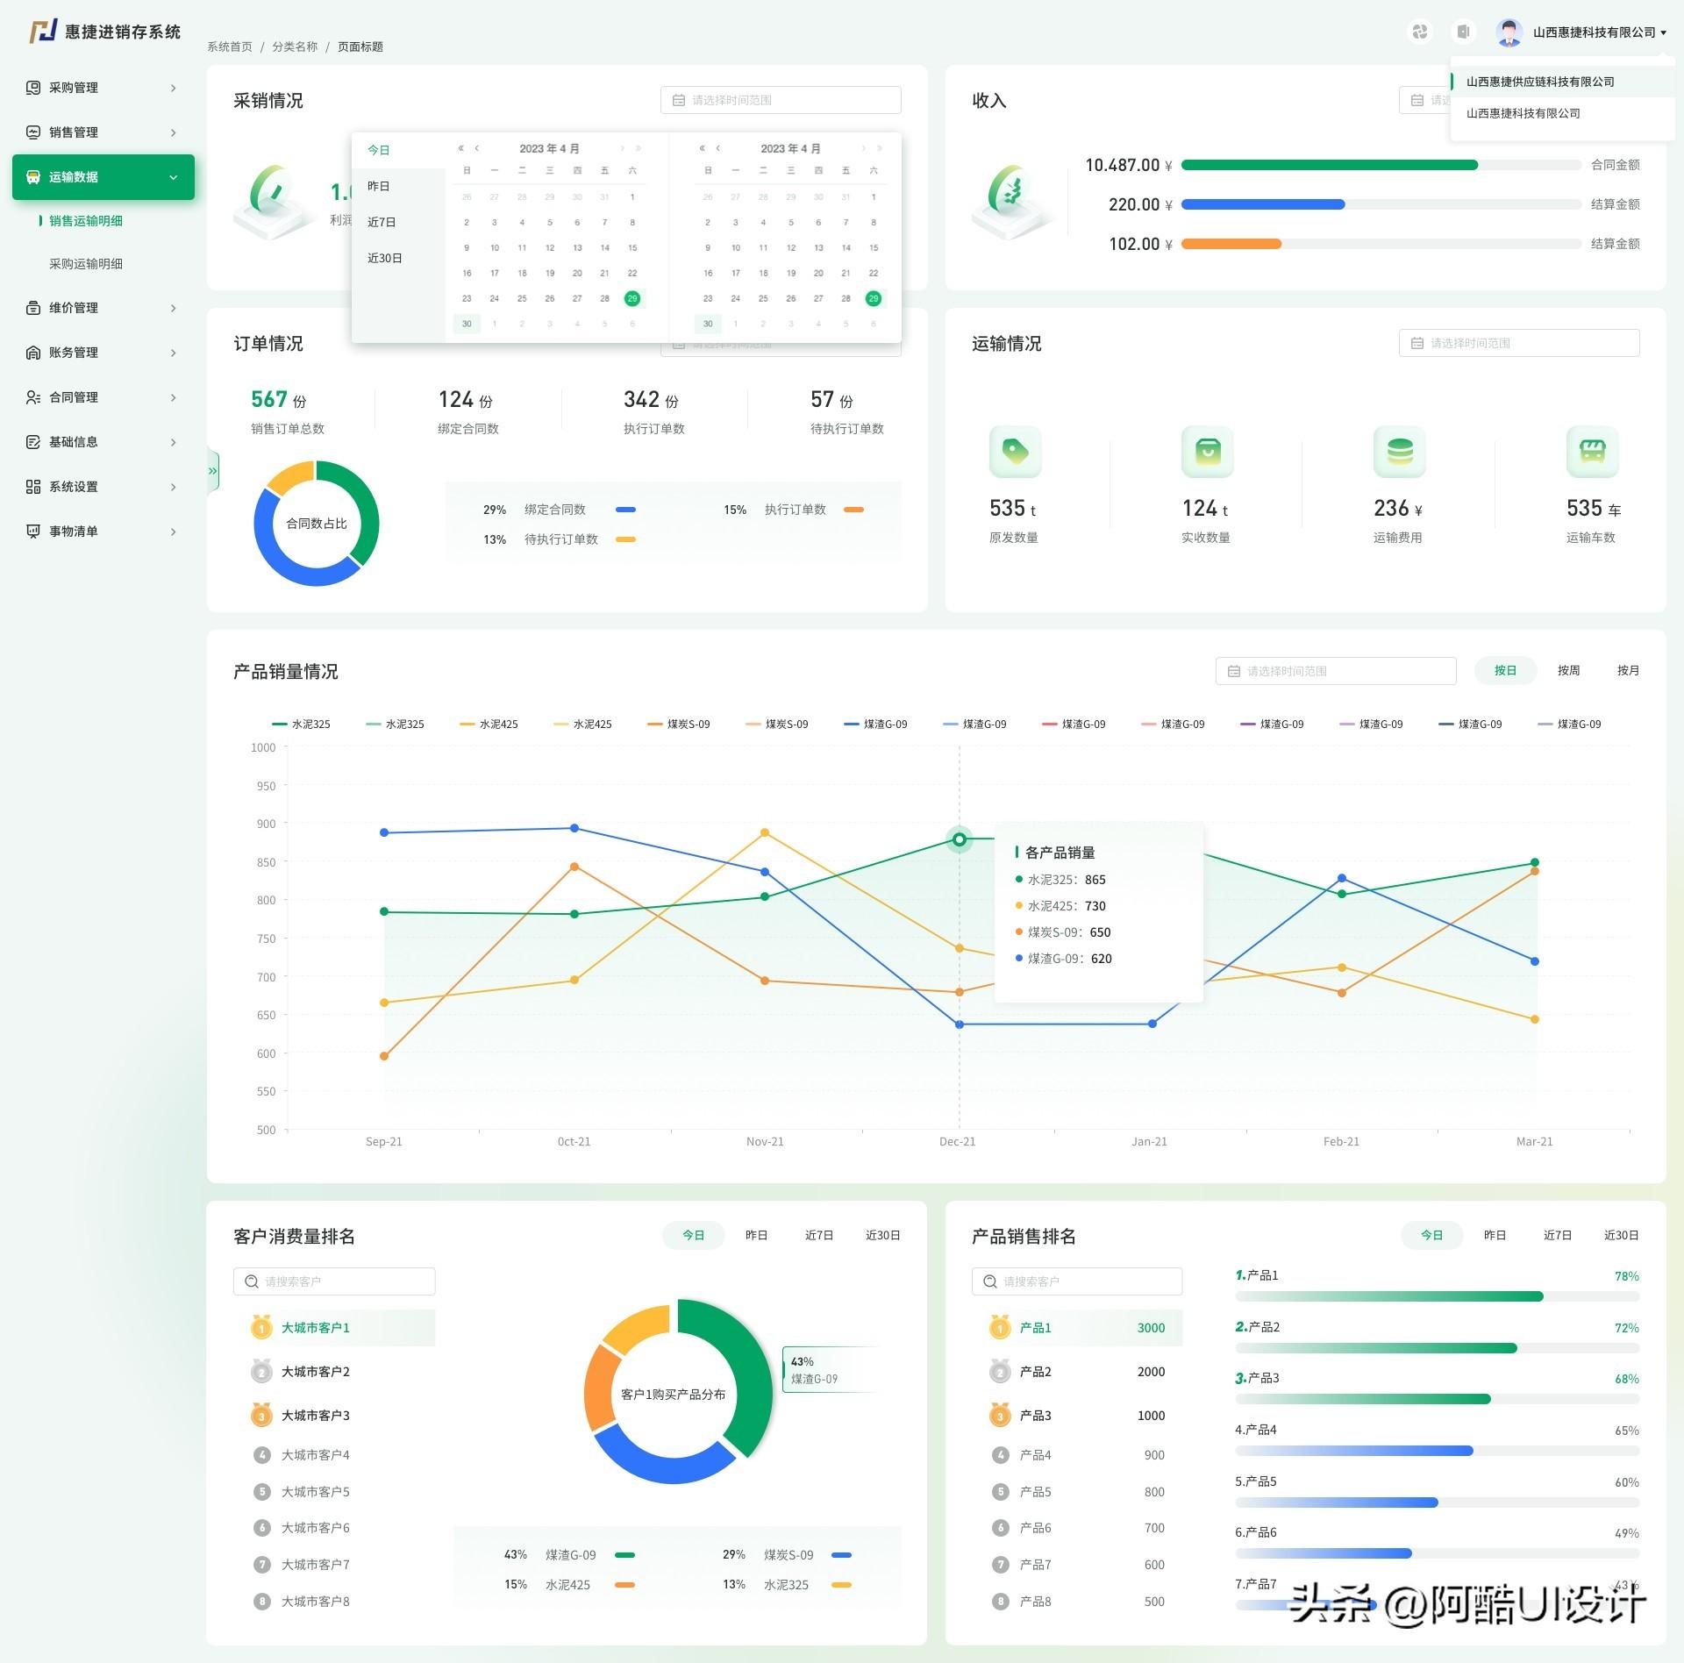This screenshot has width=1684, height=1663.
Task: Expand the 系统设置 menu chevron
Action: [x=173, y=487]
